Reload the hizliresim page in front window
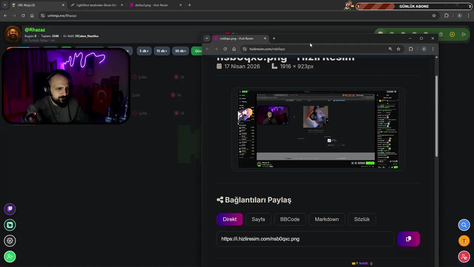This screenshot has width=474, height=267. click(x=225, y=49)
